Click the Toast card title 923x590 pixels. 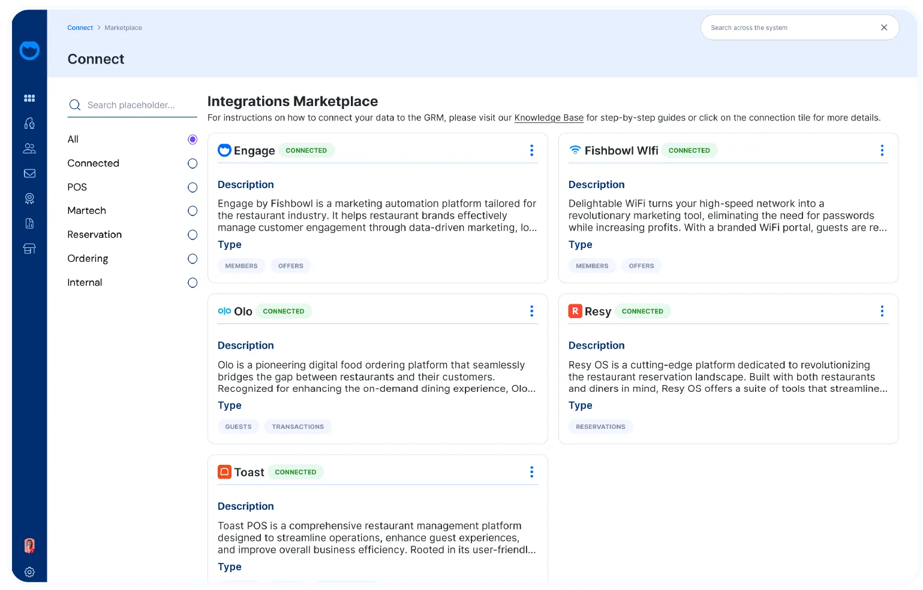click(x=249, y=472)
